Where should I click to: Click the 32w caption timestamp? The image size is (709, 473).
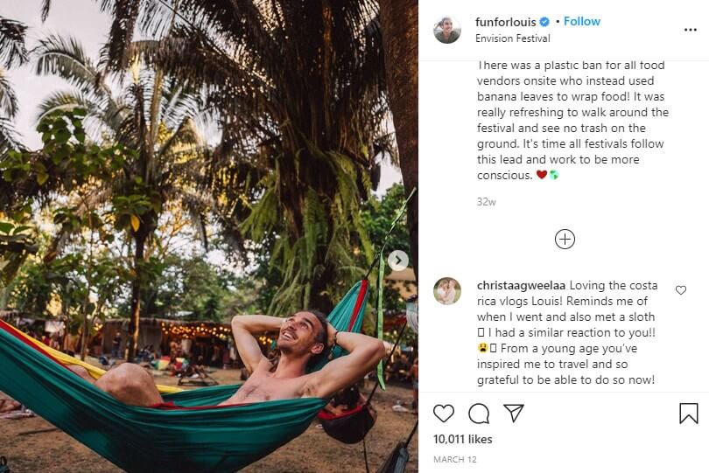(x=487, y=202)
